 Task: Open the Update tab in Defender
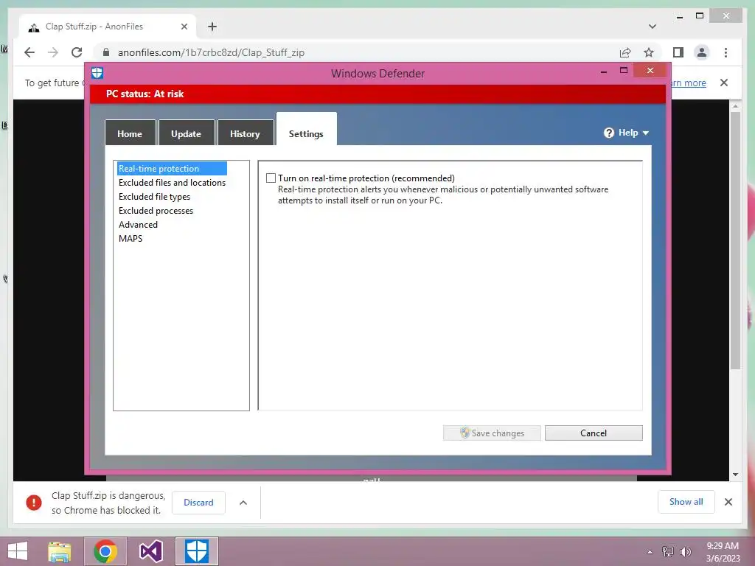point(187,134)
